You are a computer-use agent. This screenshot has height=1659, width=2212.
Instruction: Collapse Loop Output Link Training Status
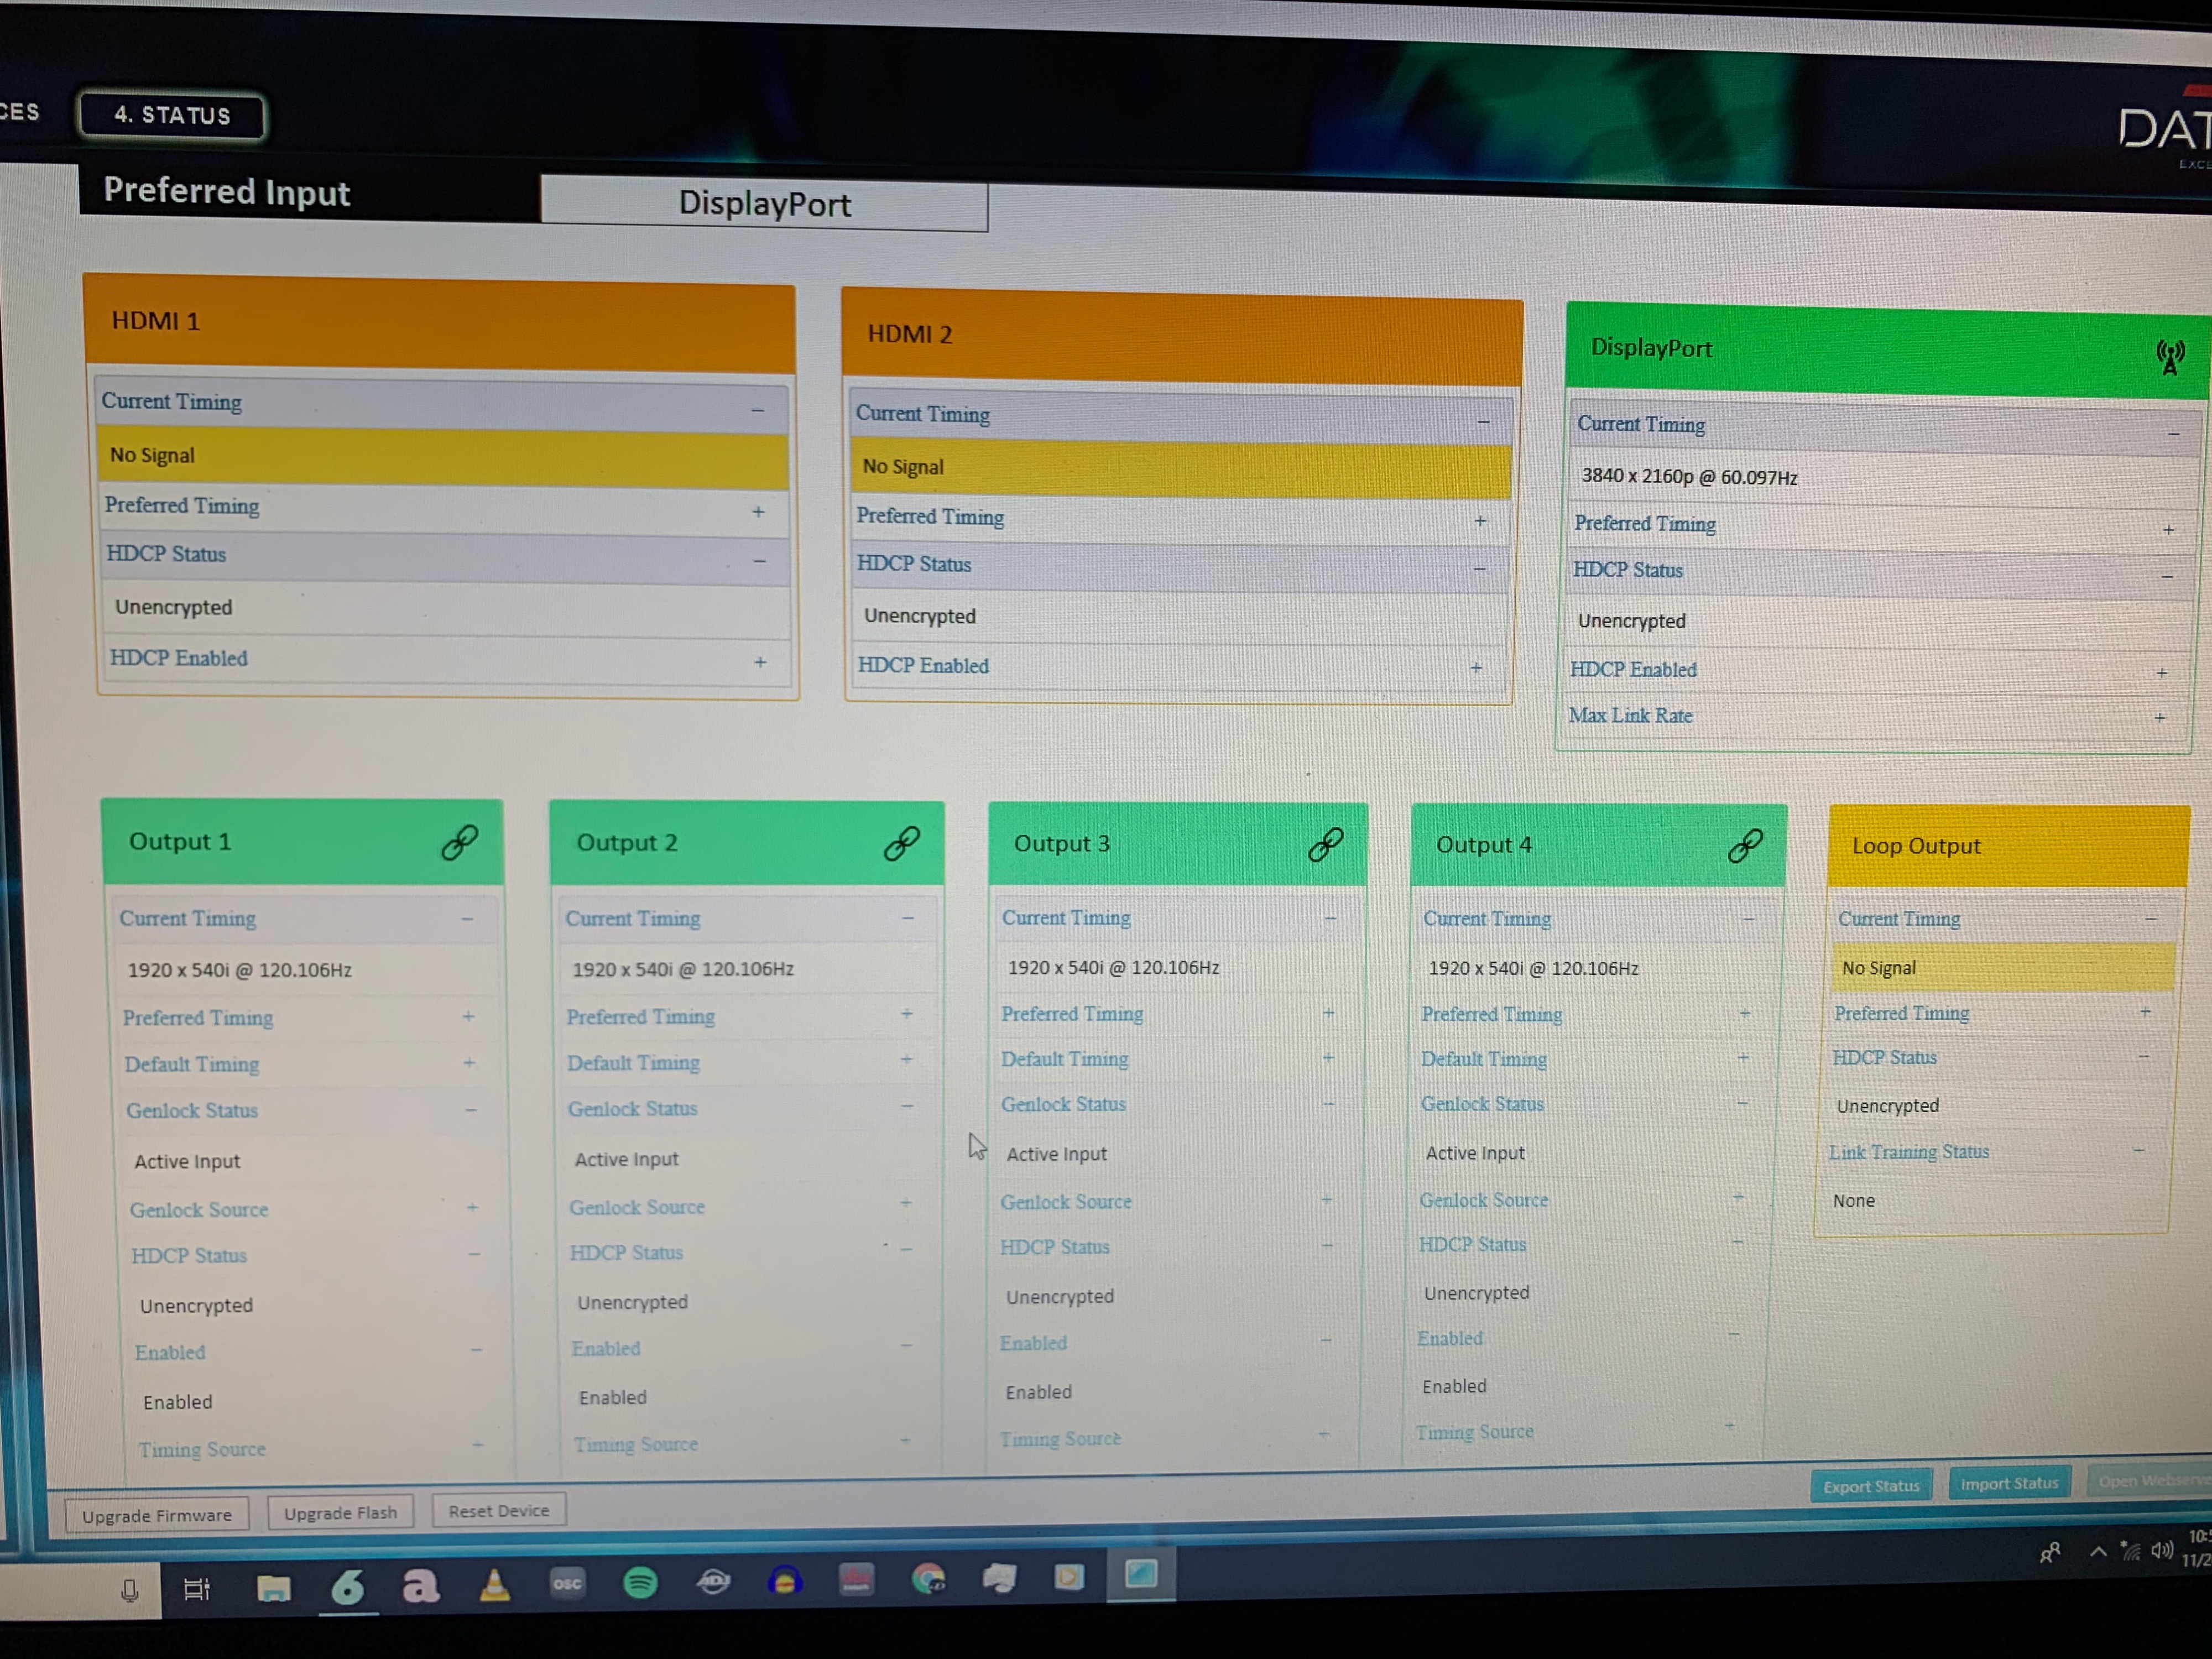pos(2138,1150)
